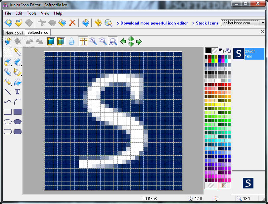This screenshot has height=204, width=268.
Task: Select the pencil drawing tool
Action: click(x=8, y=72)
